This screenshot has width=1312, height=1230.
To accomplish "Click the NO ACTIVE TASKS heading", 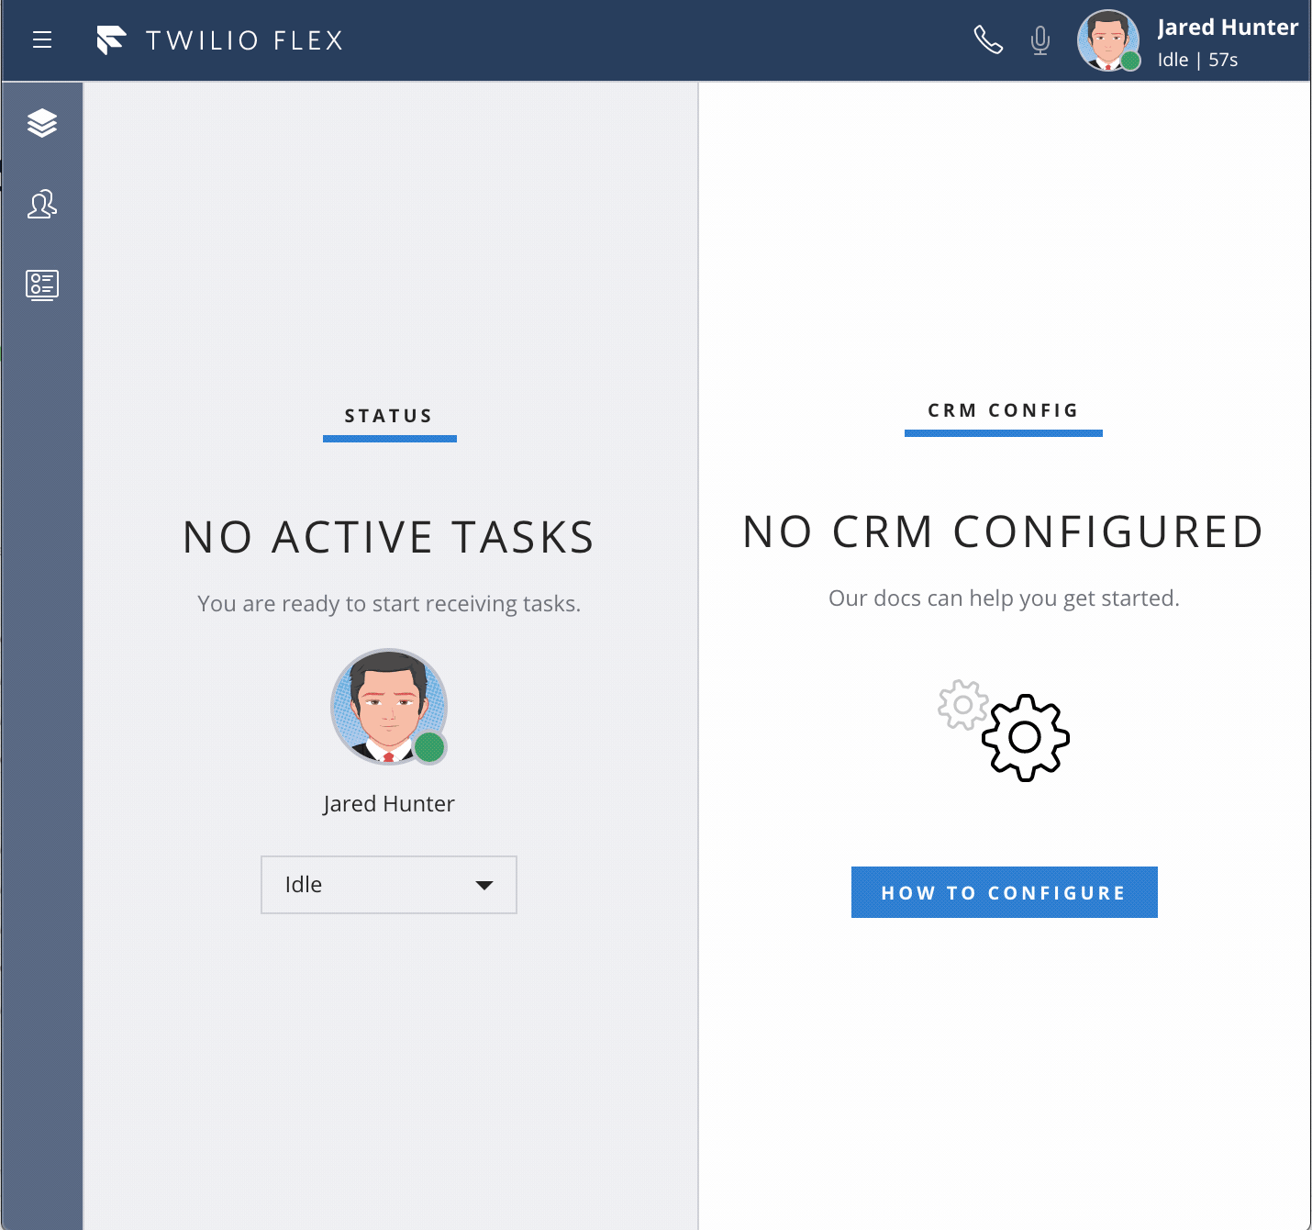I will pyautogui.click(x=389, y=537).
